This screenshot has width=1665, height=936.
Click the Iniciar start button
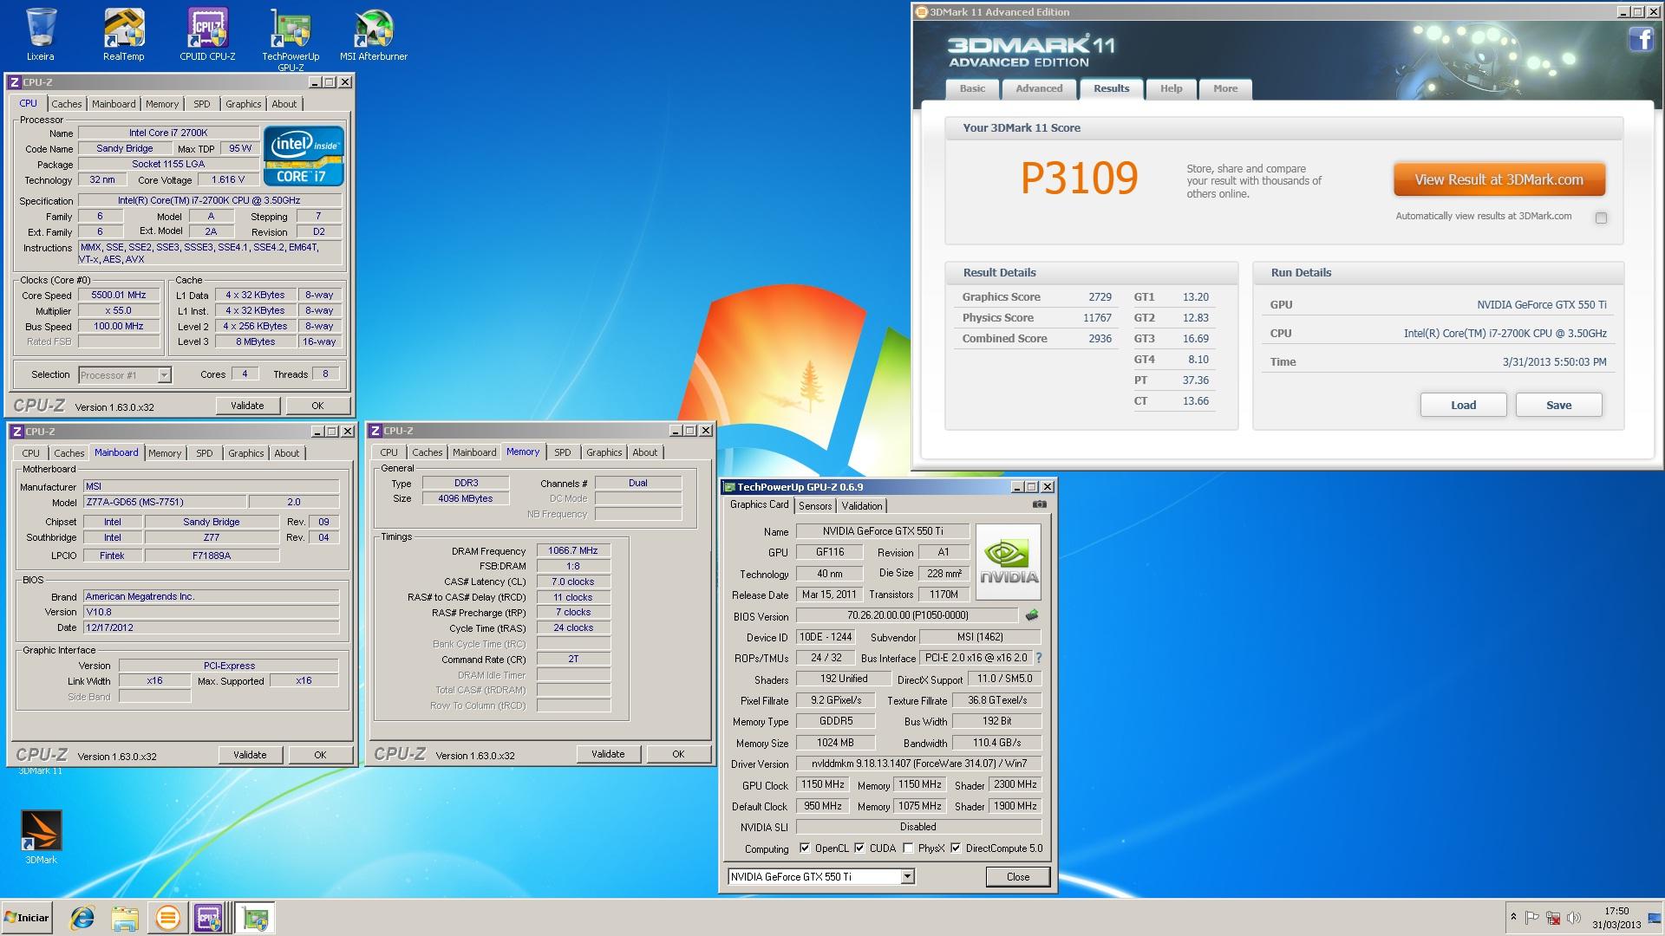click(x=27, y=917)
